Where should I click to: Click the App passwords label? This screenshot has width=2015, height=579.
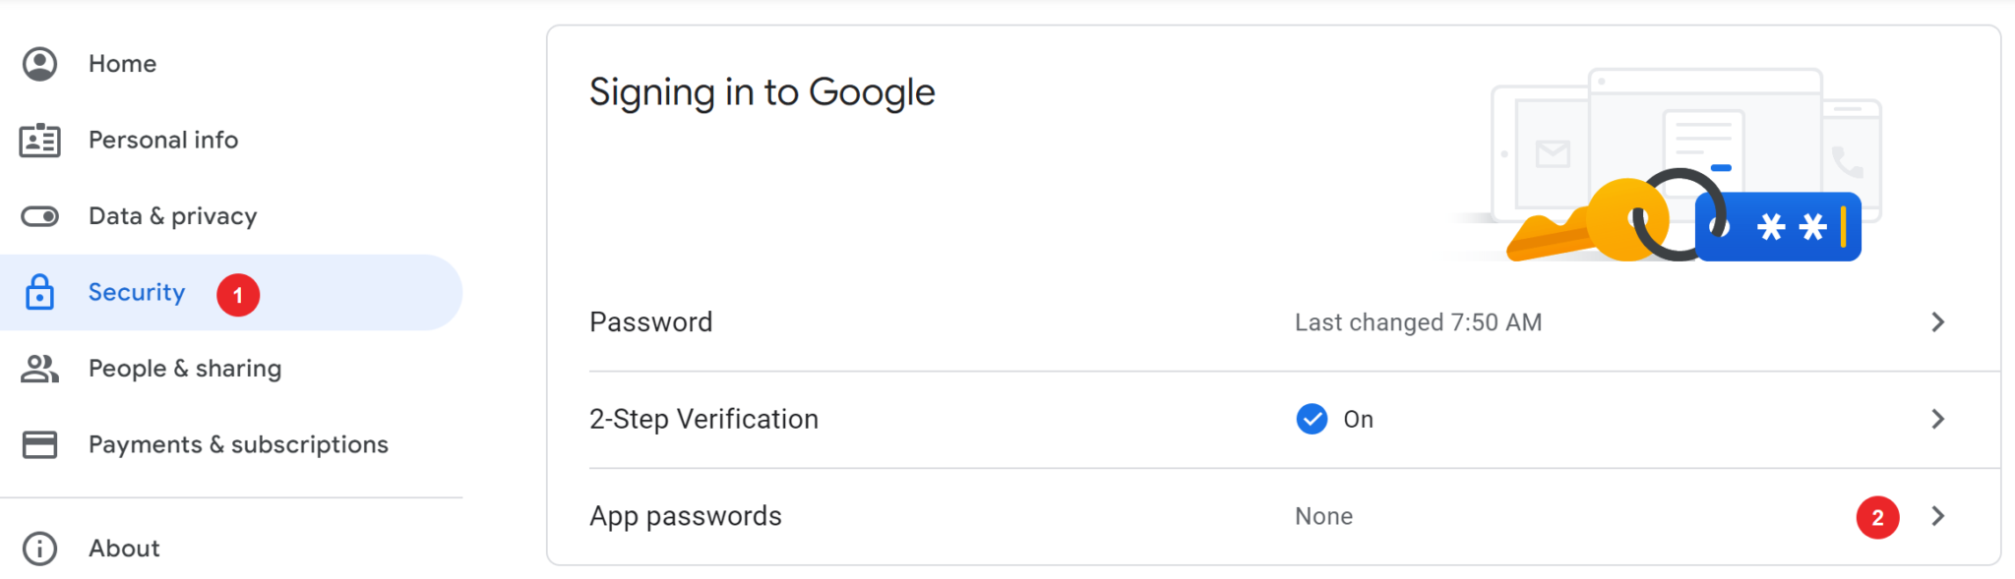pos(685,516)
